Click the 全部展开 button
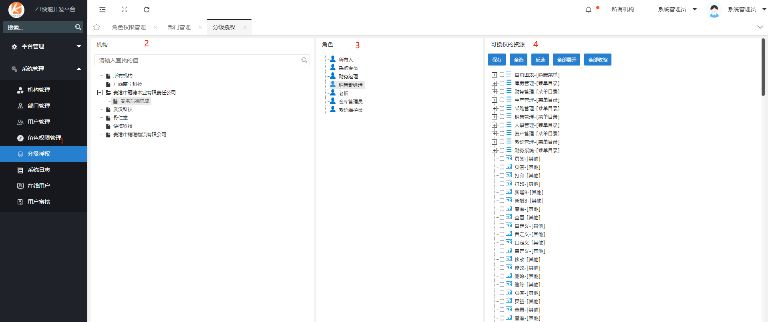 567,60
